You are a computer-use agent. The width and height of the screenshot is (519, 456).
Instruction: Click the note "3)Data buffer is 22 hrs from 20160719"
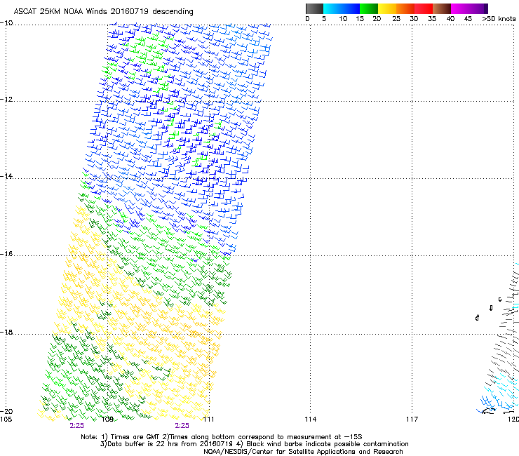pos(166,444)
